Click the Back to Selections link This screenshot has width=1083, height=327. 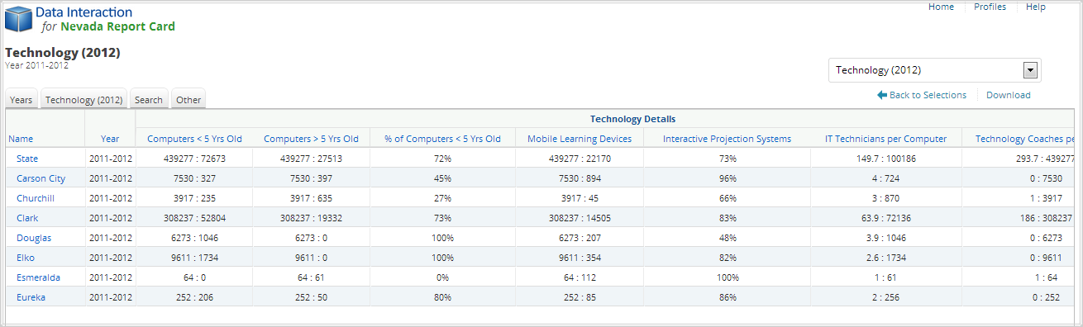pos(928,95)
